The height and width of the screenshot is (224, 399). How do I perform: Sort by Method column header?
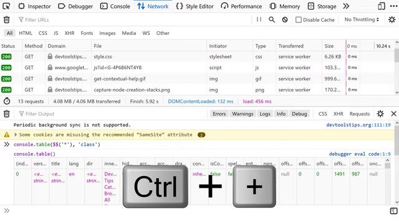click(x=34, y=46)
